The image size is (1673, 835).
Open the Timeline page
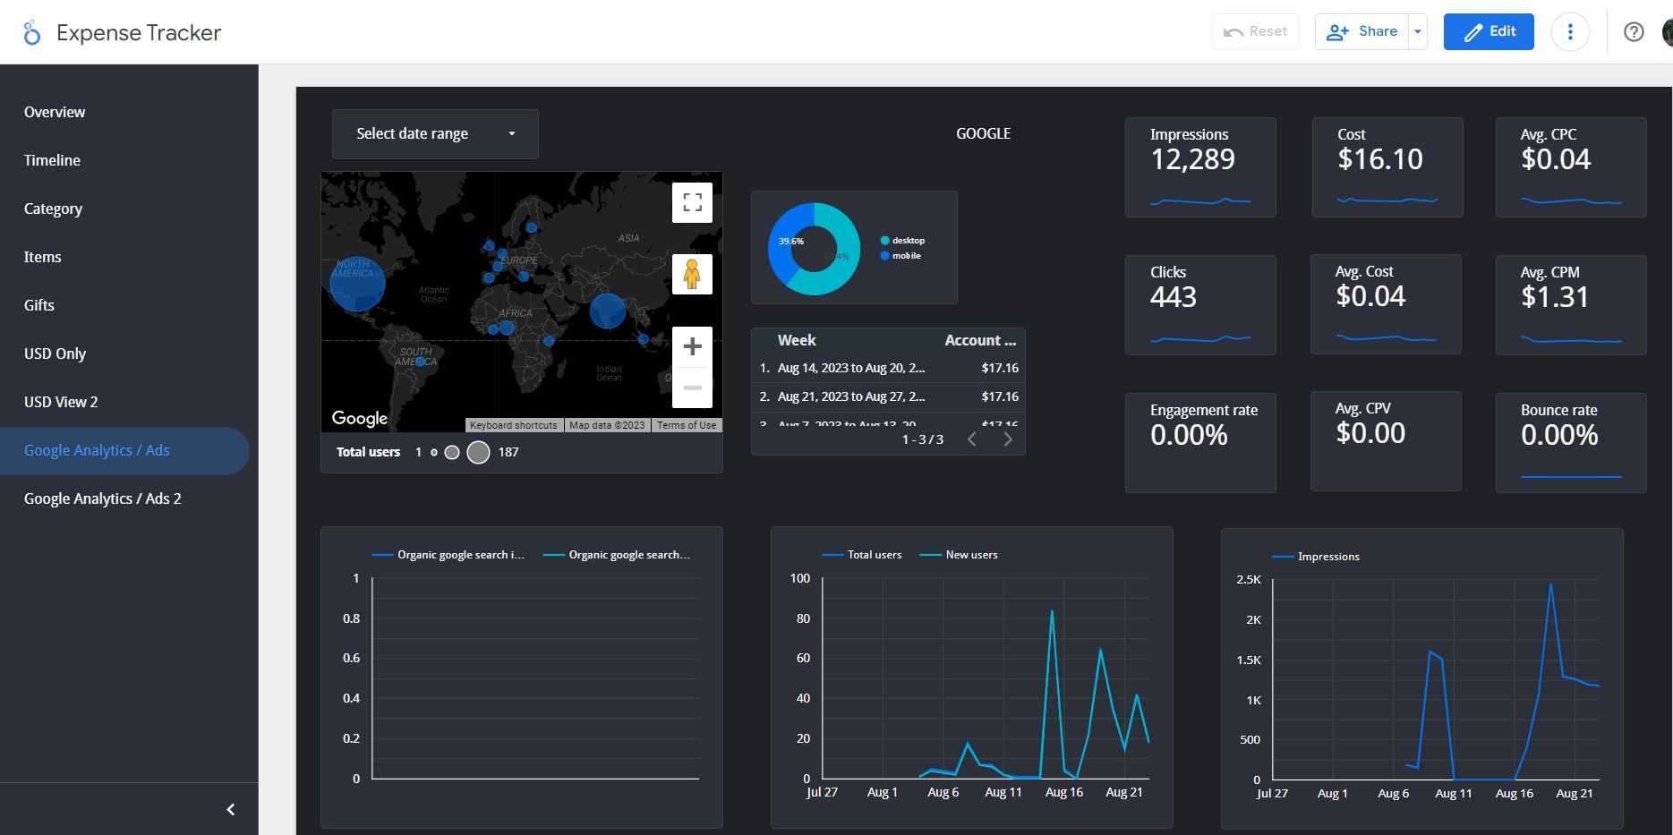(124, 160)
